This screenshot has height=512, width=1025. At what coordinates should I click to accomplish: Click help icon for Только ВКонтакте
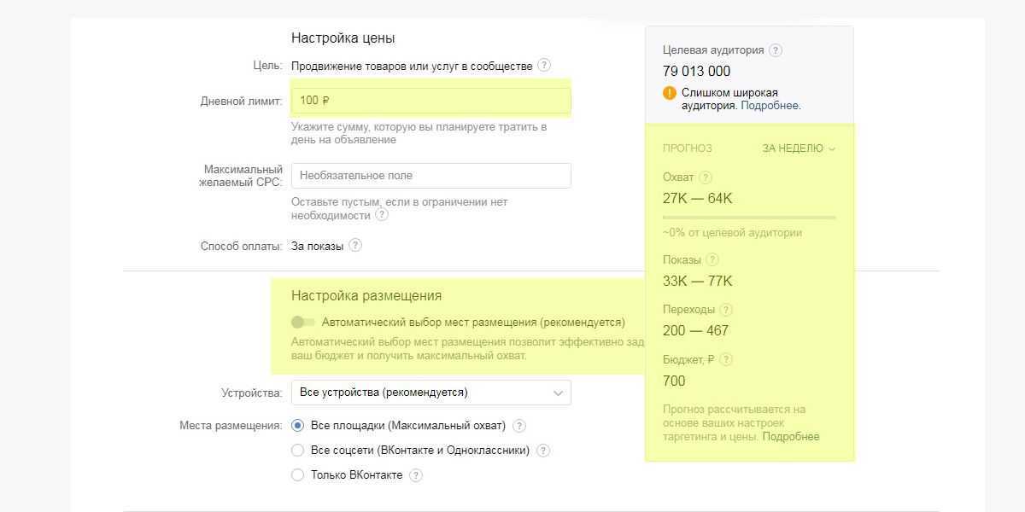[416, 475]
